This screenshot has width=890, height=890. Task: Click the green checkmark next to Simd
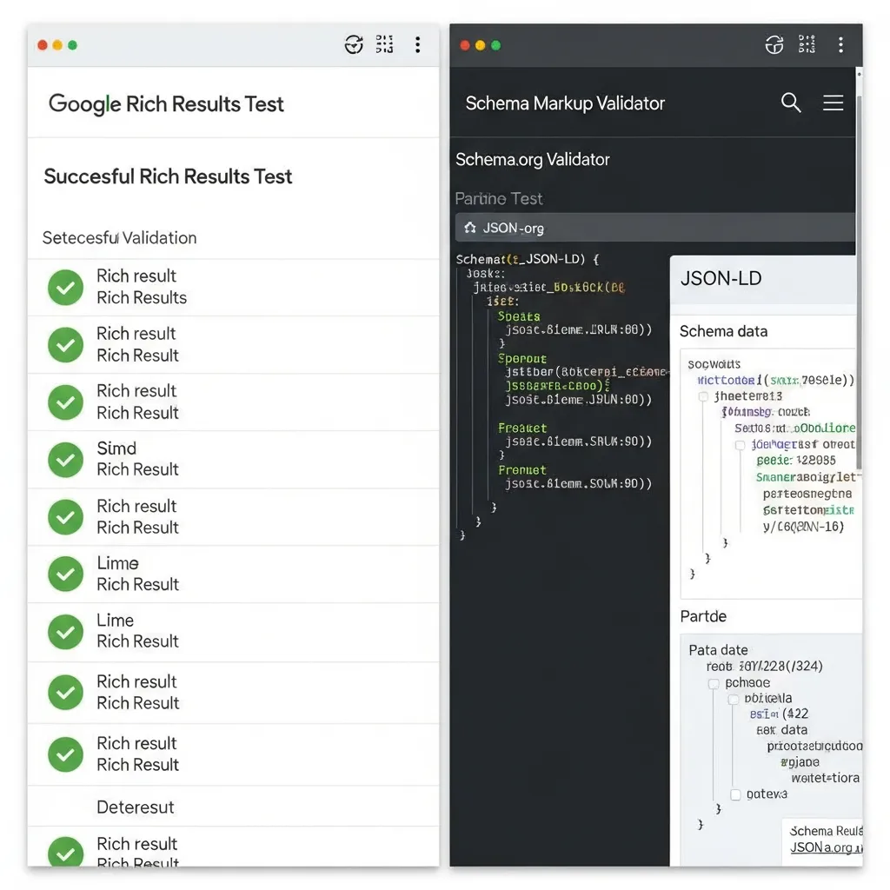tap(65, 459)
